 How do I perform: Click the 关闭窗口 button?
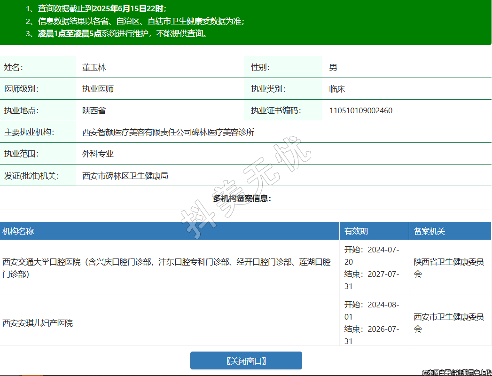coord(246,360)
